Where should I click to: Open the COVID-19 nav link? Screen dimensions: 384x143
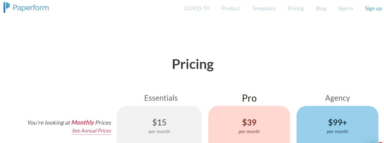point(197,8)
